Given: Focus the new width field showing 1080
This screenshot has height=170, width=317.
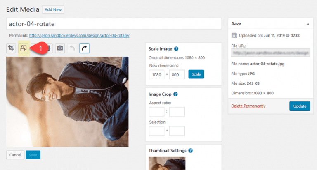Looking at the screenshot, I should point(156,74).
